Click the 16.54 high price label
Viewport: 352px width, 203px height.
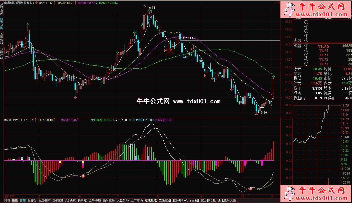click(x=151, y=8)
